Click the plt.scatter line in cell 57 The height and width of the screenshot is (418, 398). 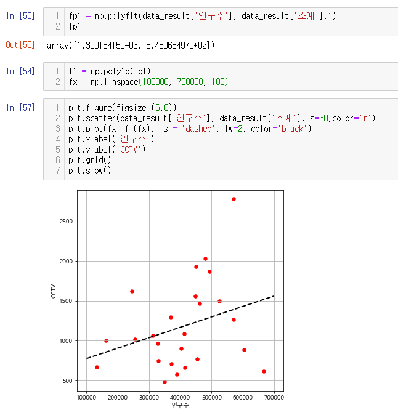point(222,118)
